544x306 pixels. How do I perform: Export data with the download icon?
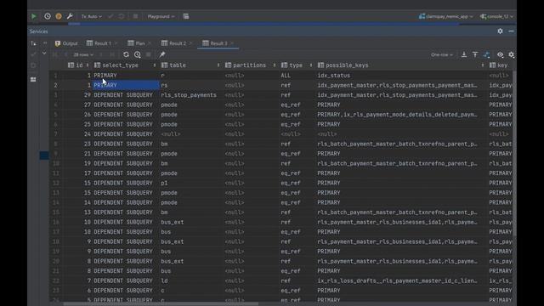(464, 54)
